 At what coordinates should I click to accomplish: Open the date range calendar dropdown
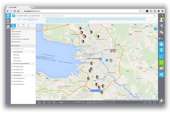click(x=43, y=16)
